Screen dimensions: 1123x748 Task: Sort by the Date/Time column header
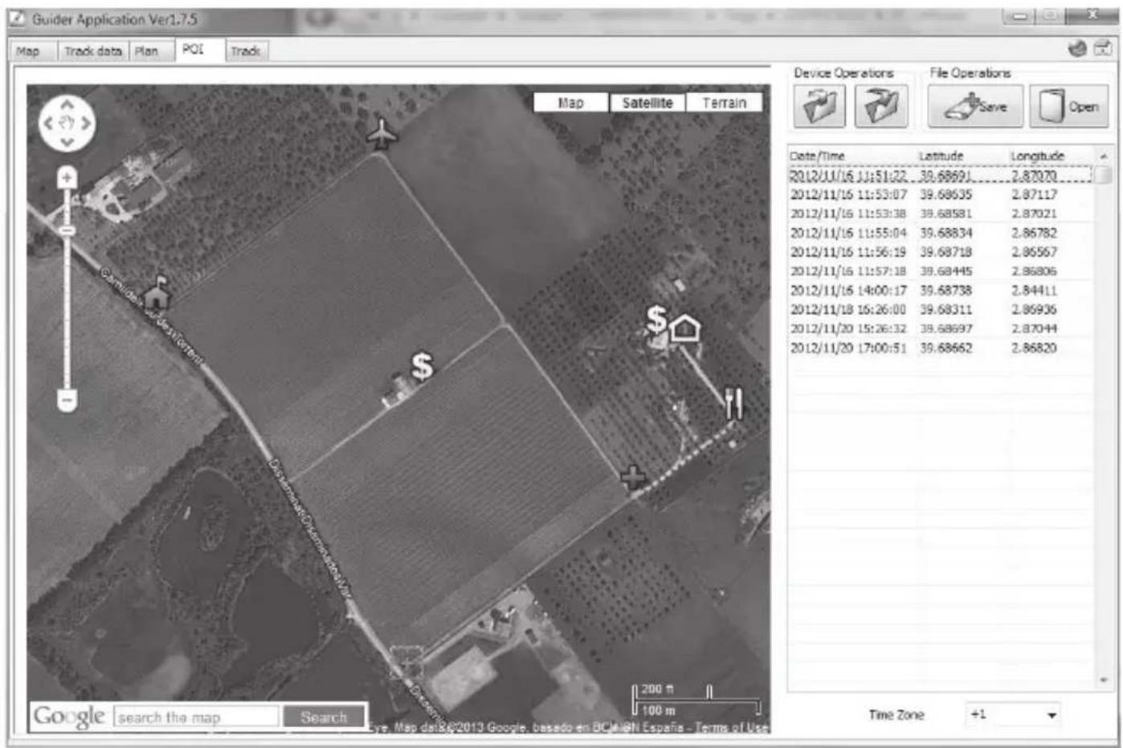coord(851,156)
